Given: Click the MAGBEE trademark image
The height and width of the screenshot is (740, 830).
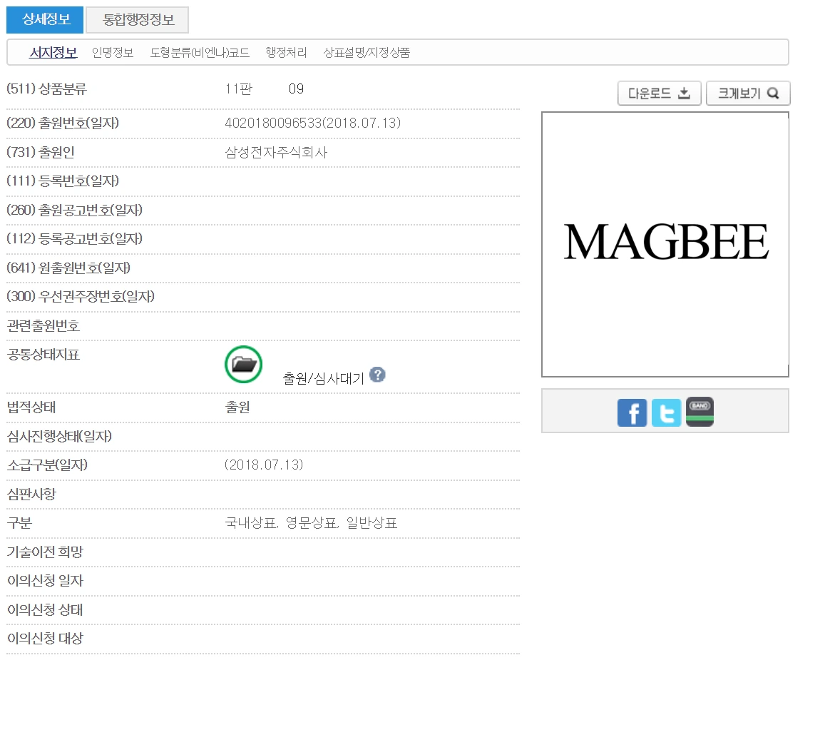Looking at the screenshot, I should coord(665,244).
